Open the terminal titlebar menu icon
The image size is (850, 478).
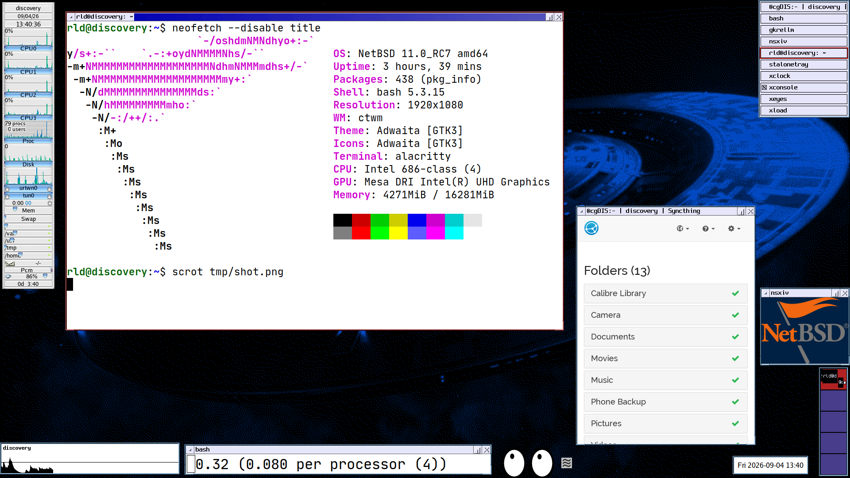[x=71, y=17]
